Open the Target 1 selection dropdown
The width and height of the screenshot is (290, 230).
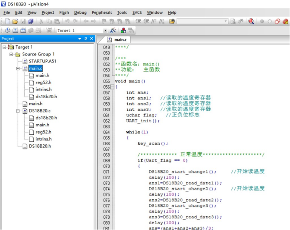105,30
